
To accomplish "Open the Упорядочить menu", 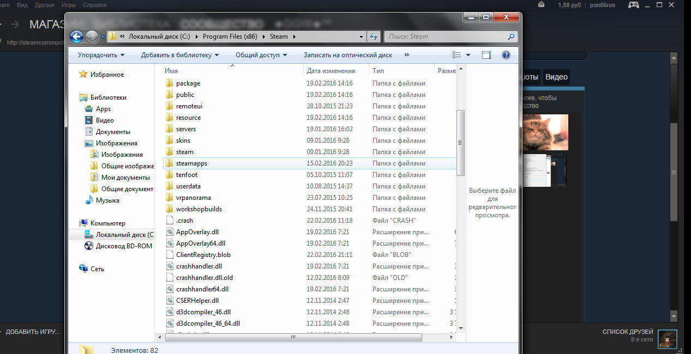I will tap(101, 55).
